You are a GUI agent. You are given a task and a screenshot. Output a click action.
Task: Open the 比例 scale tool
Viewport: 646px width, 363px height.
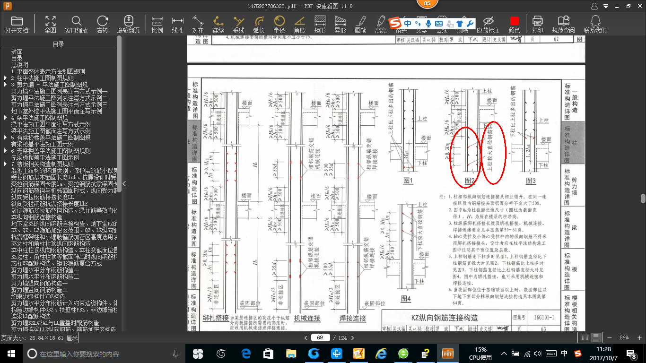[x=157, y=24]
